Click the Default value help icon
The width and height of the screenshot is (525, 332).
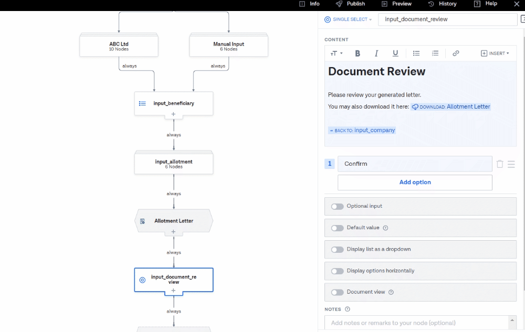pyautogui.click(x=385, y=228)
